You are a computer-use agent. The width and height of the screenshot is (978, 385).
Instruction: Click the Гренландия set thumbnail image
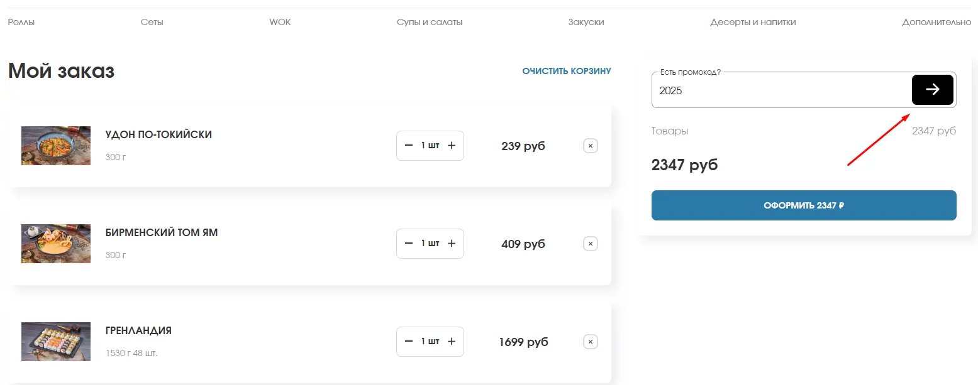pyautogui.click(x=56, y=342)
